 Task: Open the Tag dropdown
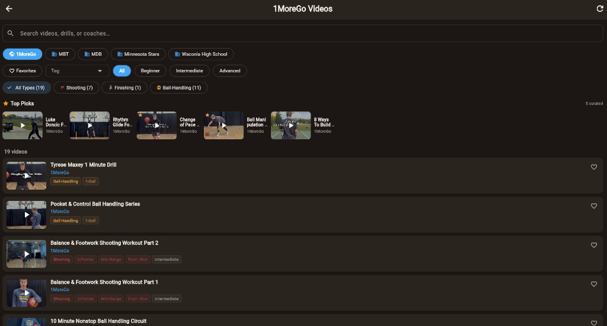coord(77,71)
